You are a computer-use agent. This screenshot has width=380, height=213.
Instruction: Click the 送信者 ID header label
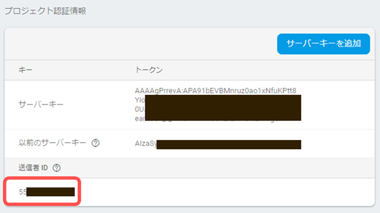33,168
